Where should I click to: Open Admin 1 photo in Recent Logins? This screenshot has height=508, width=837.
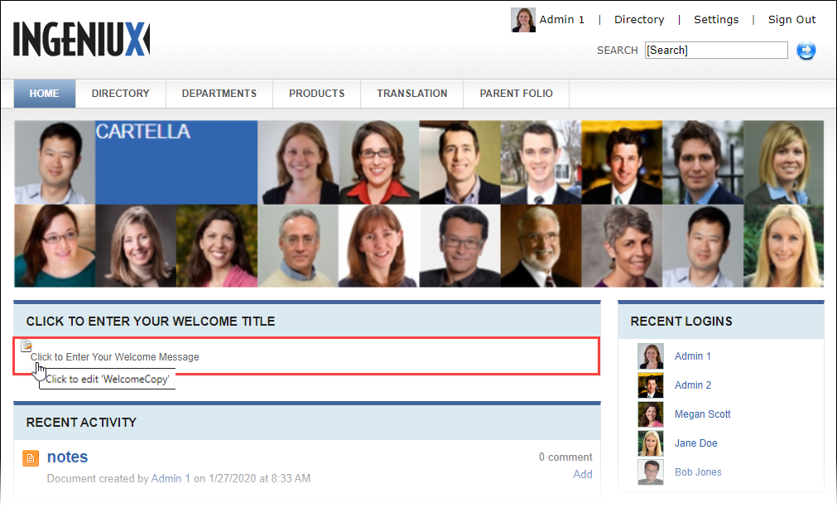click(x=651, y=356)
